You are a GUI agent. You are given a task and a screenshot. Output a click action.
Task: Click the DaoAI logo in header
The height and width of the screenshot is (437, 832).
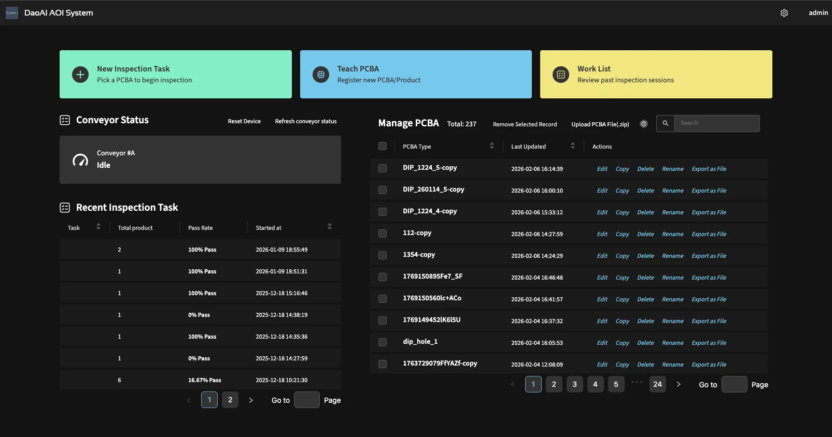(x=12, y=13)
